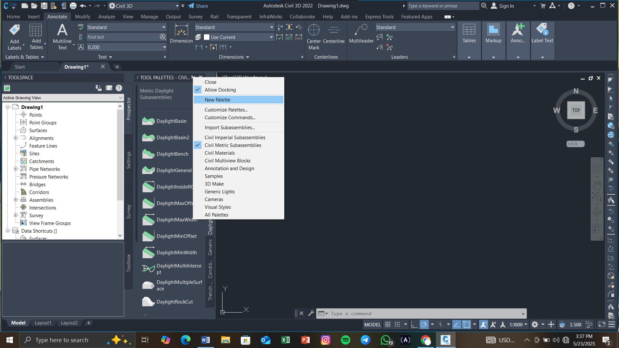Viewport: 619px width, 348px height.
Task: Click the Multileader tool
Action: point(361,34)
